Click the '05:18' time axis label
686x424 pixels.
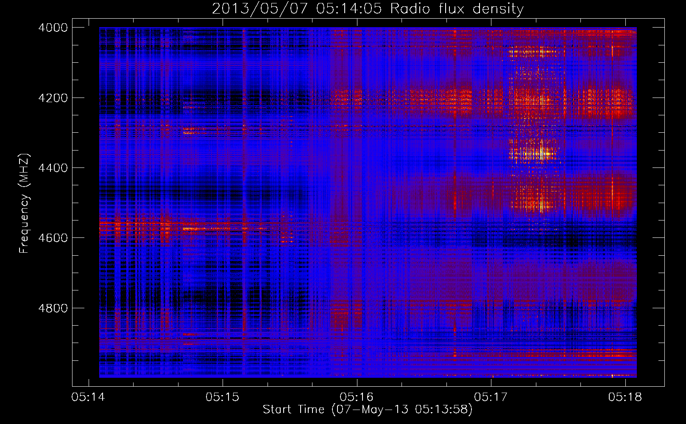(x=625, y=397)
